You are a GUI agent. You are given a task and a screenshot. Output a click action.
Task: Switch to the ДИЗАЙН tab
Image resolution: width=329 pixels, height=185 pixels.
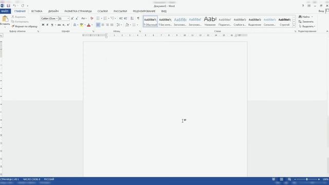pyautogui.click(x=53, y=11)
